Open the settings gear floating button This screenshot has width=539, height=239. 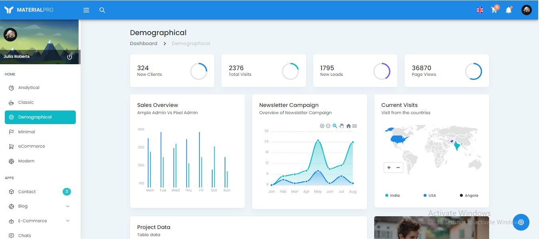click(521, 222)
